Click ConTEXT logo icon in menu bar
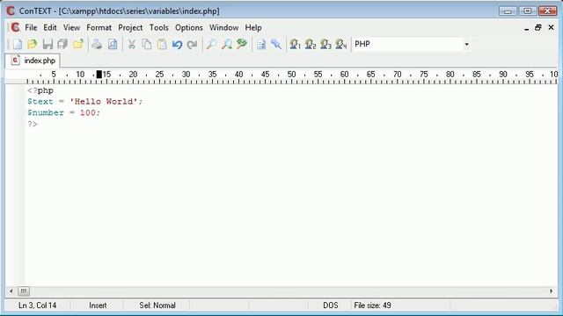 tap(15, 27)
